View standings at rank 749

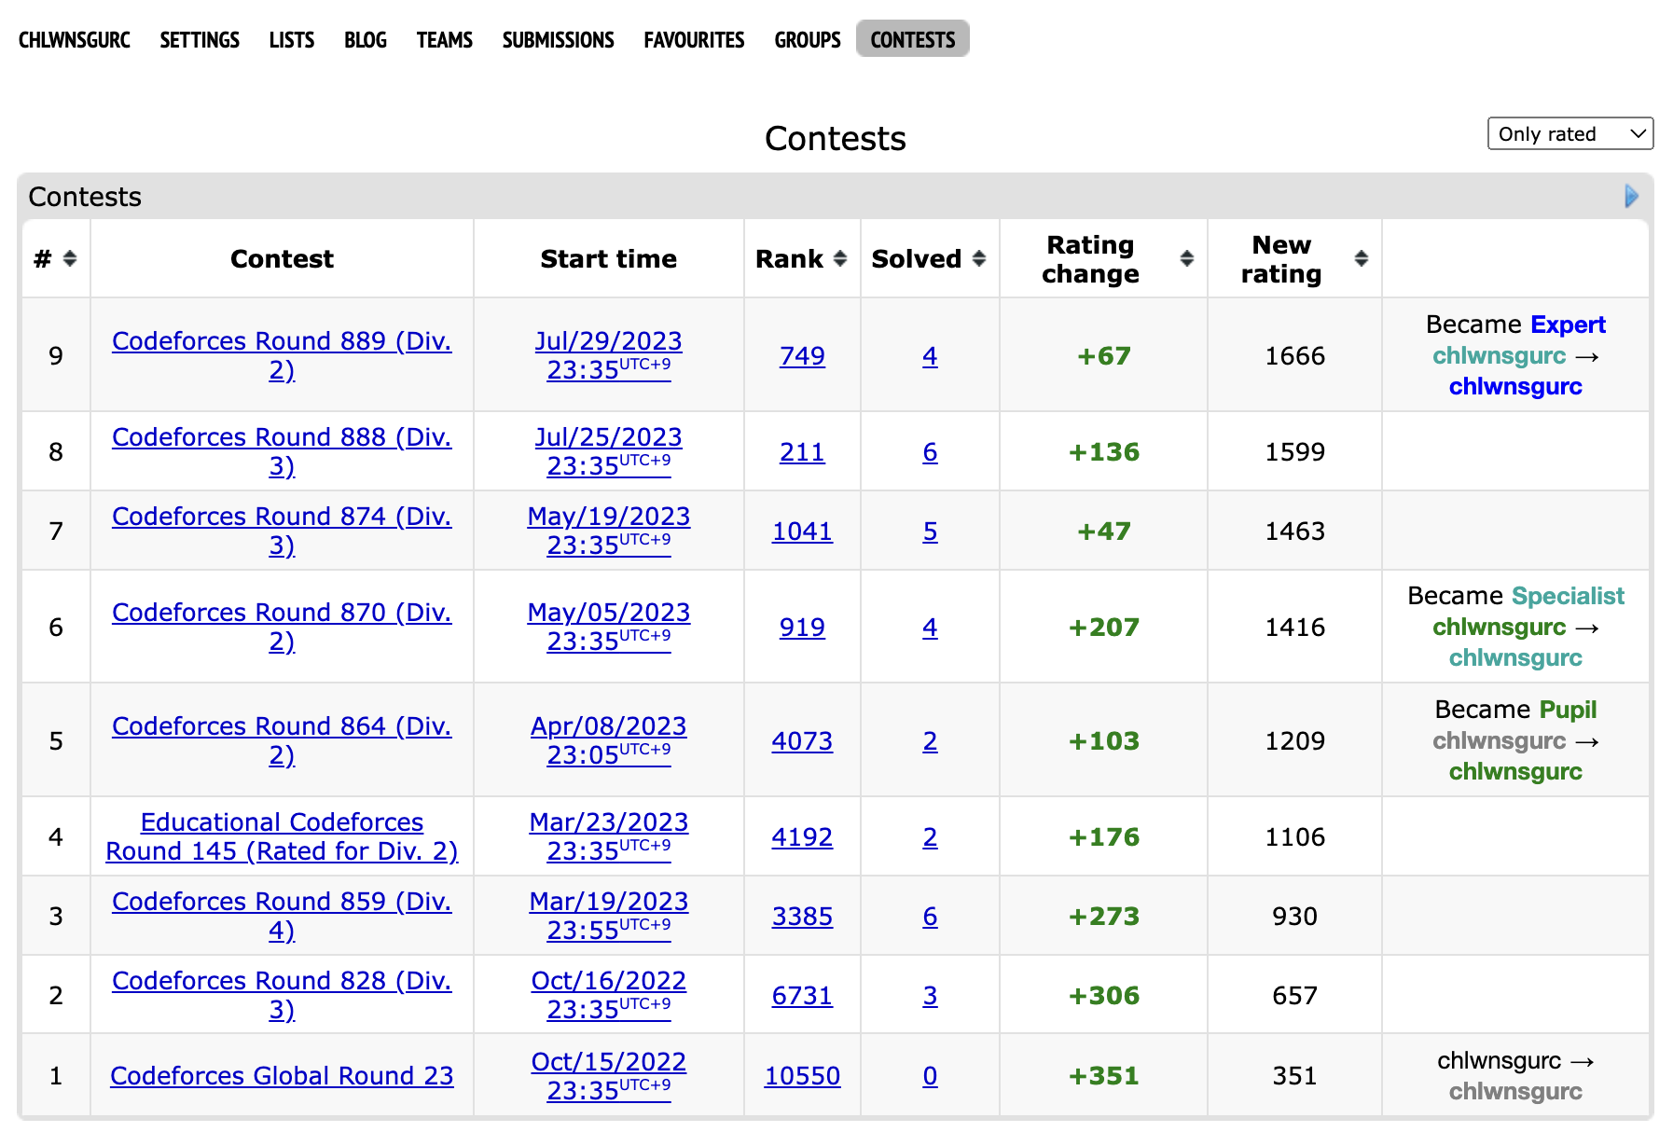click(x=802, y=355)
